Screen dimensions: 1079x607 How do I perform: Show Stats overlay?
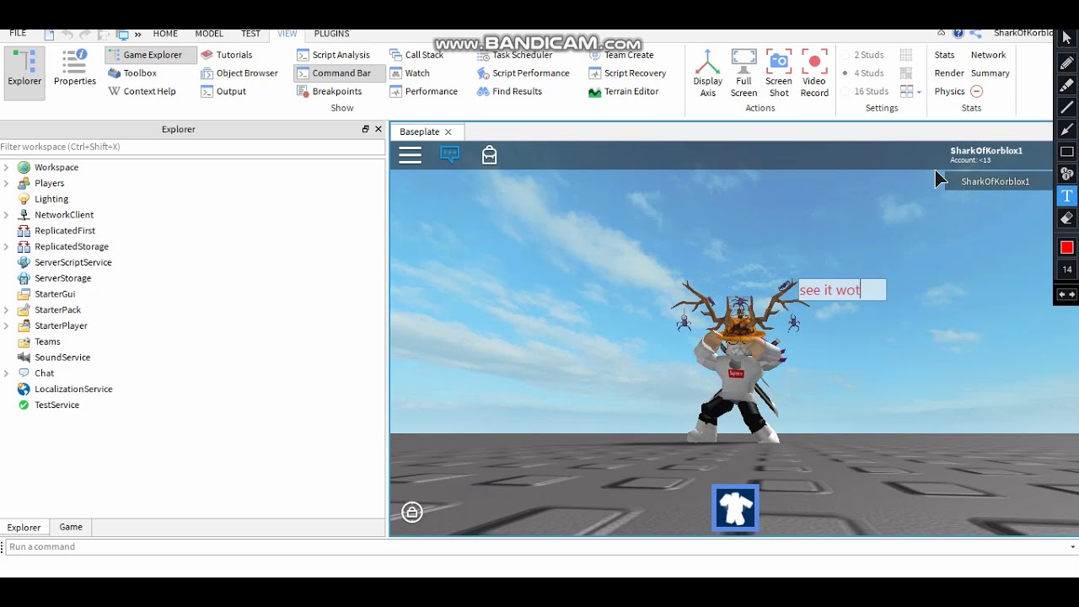pos(944,55)
